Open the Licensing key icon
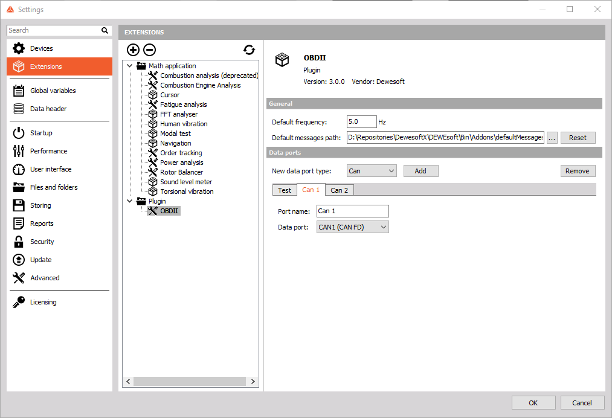The image size is (612, 418). (18, 302)
